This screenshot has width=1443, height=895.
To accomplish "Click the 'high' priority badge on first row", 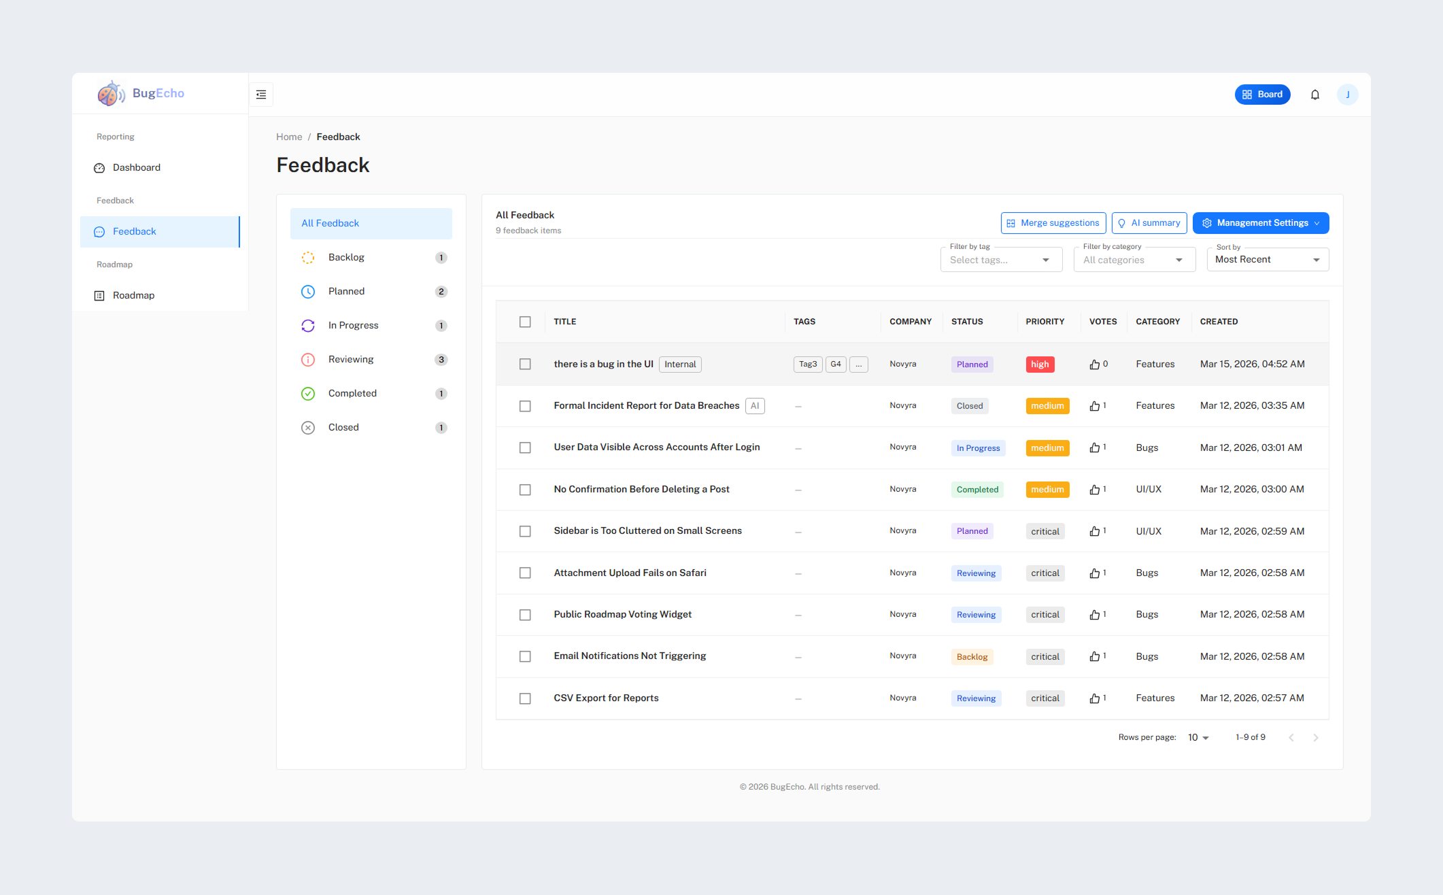I will pos(1040,364).
